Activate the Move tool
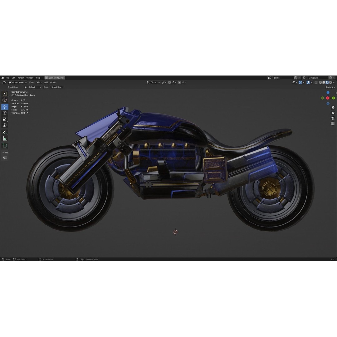 [x=4, y=107]
